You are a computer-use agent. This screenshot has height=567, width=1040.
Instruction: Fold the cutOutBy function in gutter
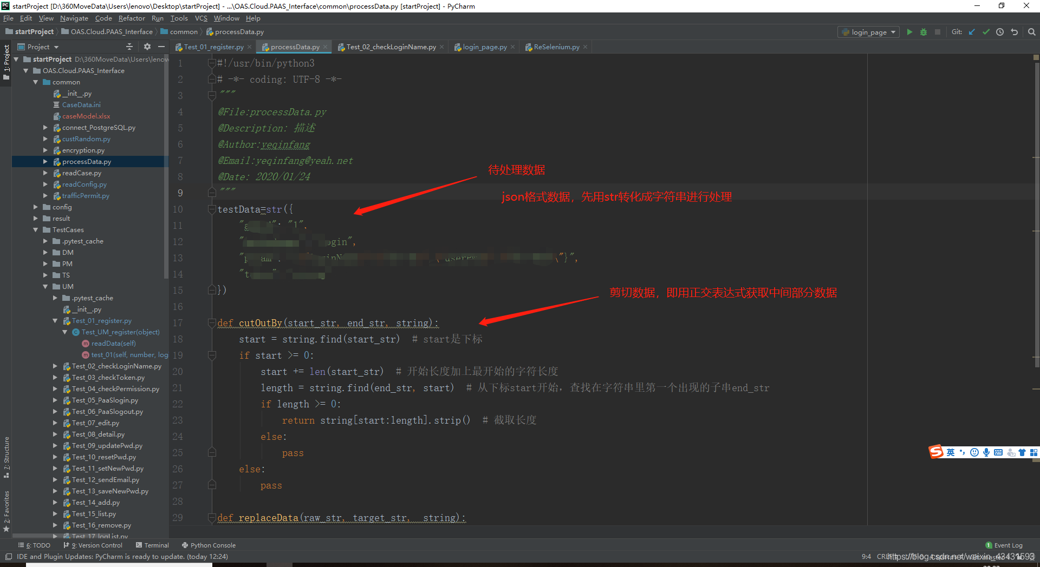[212, 323]
